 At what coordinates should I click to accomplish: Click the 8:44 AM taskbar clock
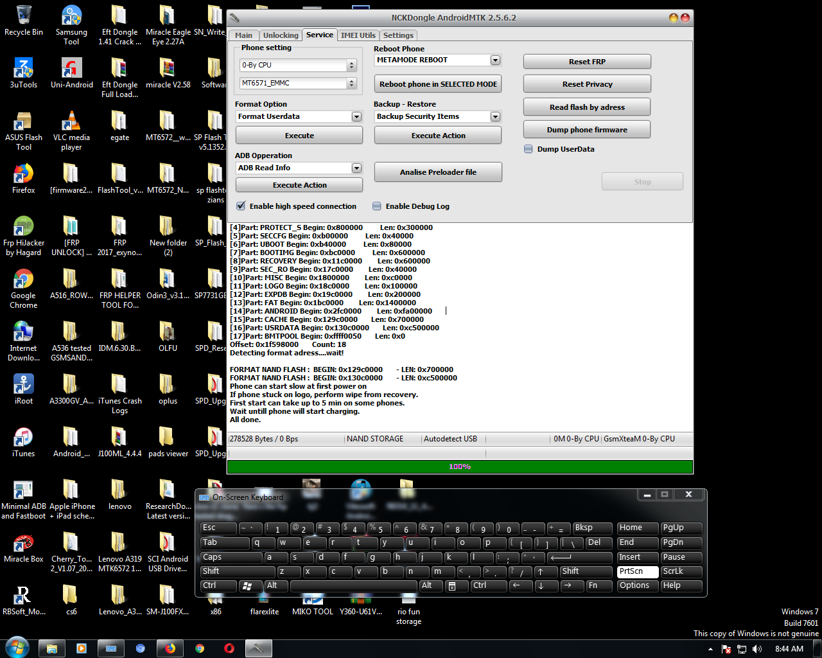pyautogui.click(x=789, y=649)
